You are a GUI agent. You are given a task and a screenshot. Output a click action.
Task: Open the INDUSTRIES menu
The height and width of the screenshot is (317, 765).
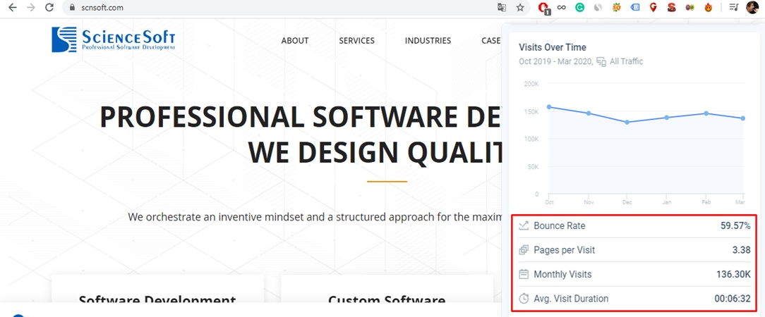coord(428,41)
